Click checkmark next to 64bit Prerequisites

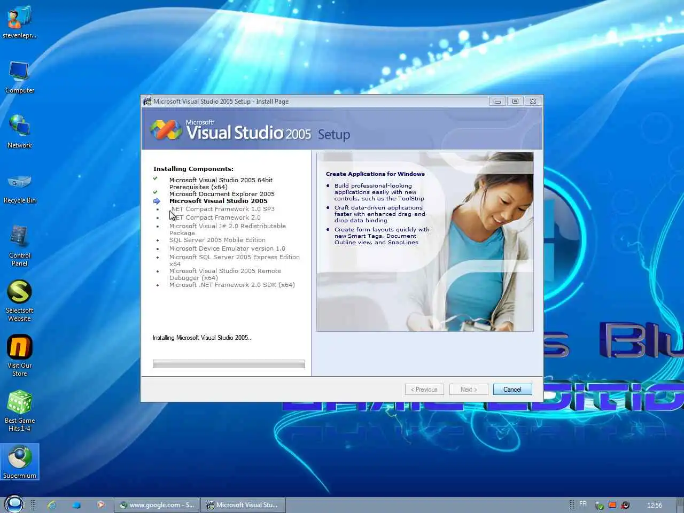[156, 178]
